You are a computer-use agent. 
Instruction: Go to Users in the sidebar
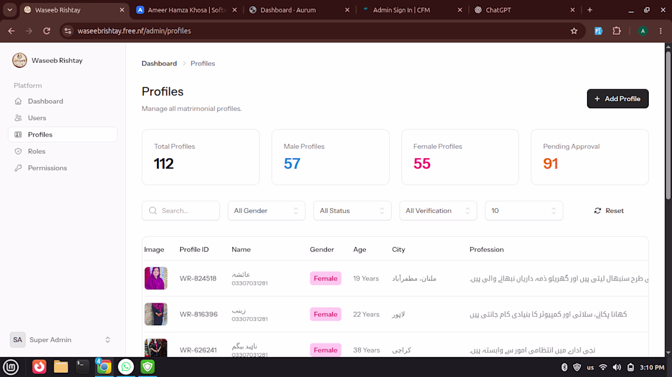pyautogui.click(x=62, y=118)
